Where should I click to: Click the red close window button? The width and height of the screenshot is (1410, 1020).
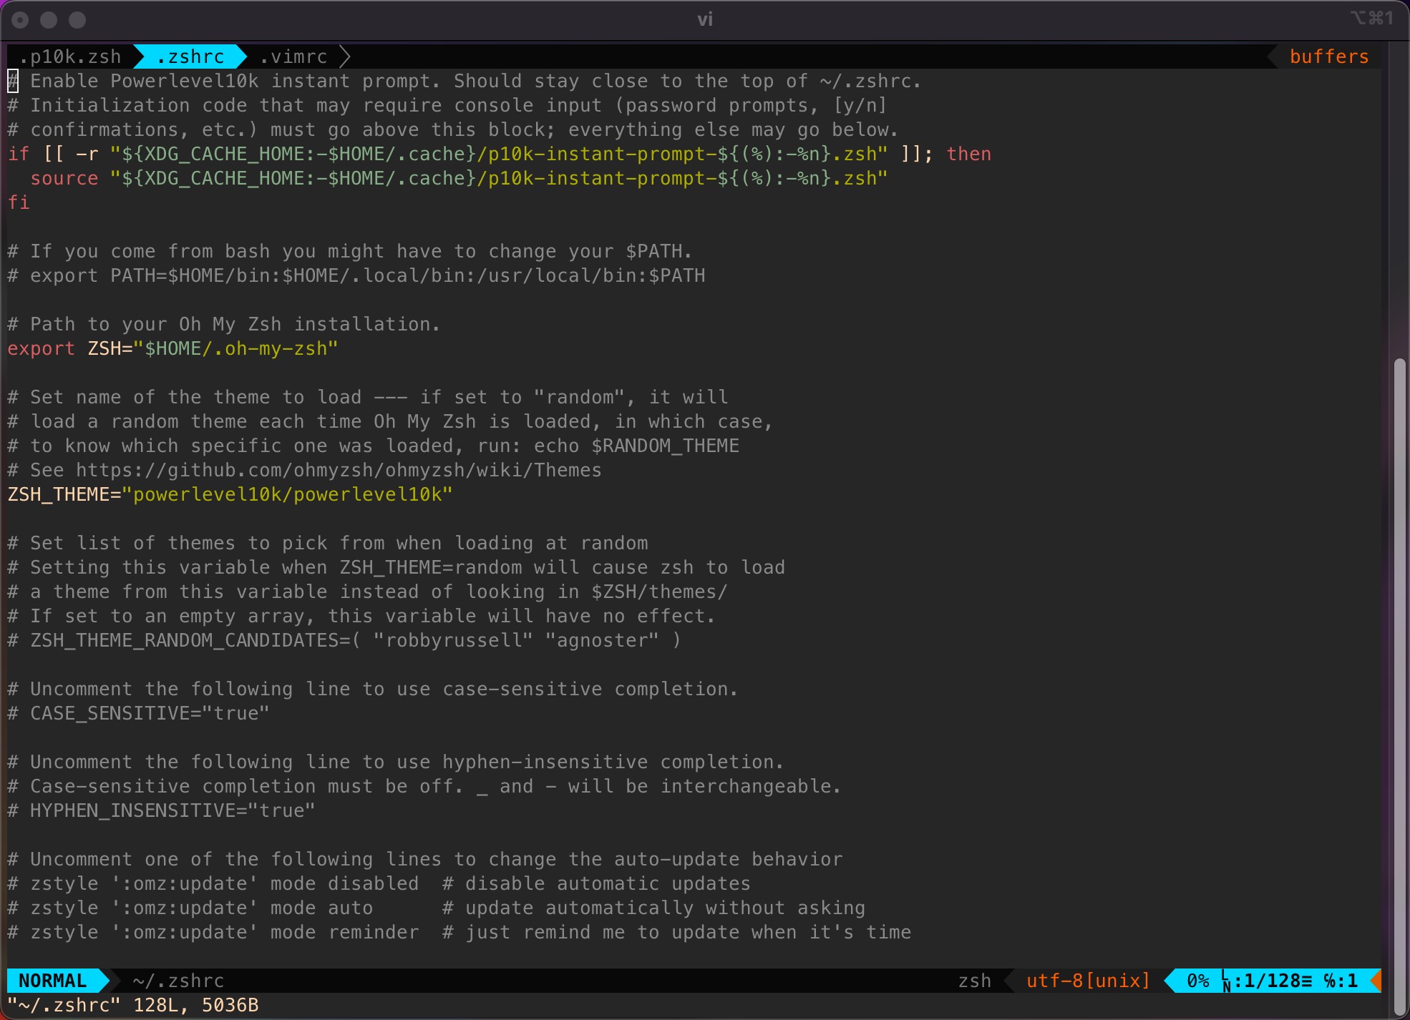pyautogui.click(x=20, y=20)
